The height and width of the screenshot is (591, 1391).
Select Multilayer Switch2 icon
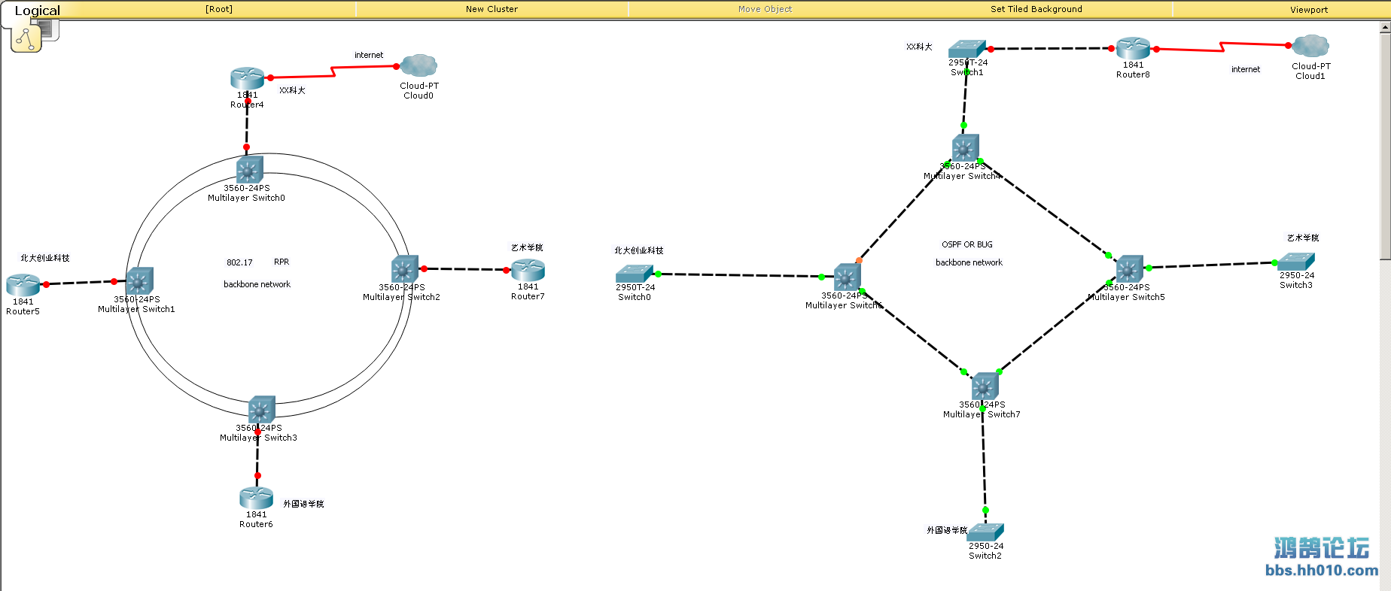click(404, 269)
